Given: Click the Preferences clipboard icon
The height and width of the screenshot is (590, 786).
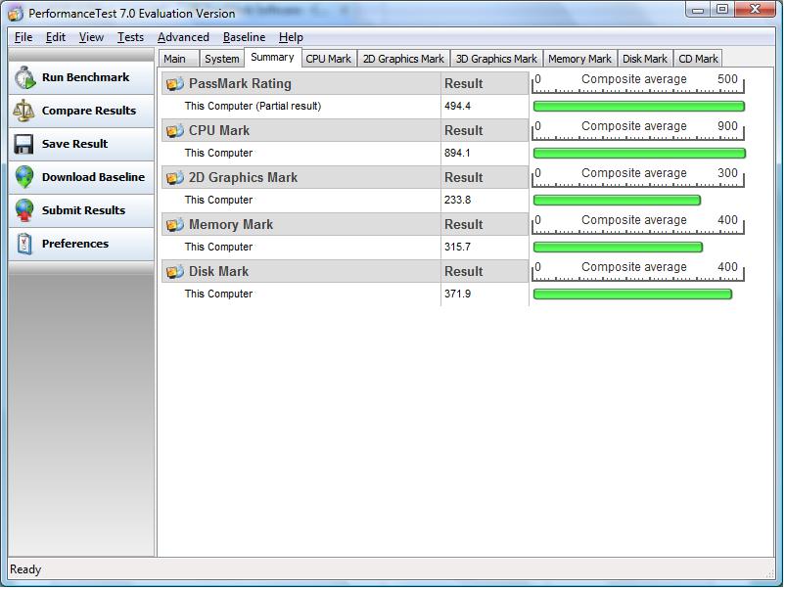Looking at the screenshot, I should pos(24,244).
